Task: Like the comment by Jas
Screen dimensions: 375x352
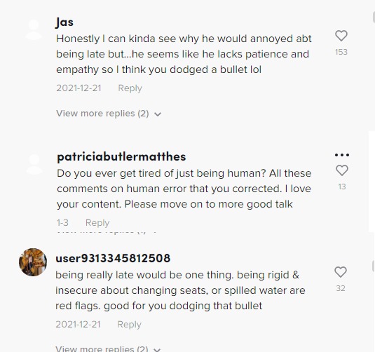Action: tap(341, 36)
